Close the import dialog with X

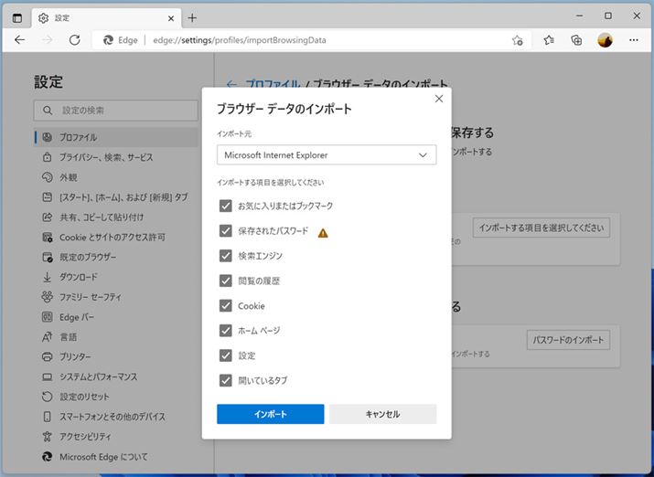coord(439,99)
